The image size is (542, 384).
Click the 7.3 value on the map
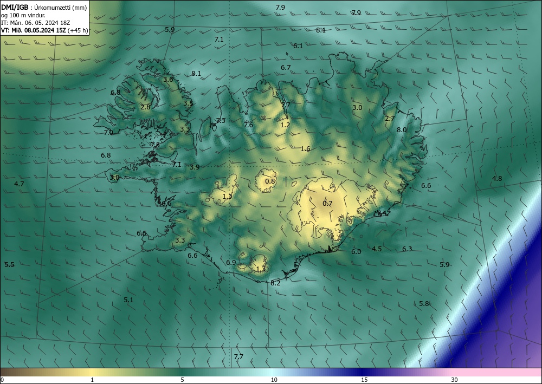tap(221, 121)
